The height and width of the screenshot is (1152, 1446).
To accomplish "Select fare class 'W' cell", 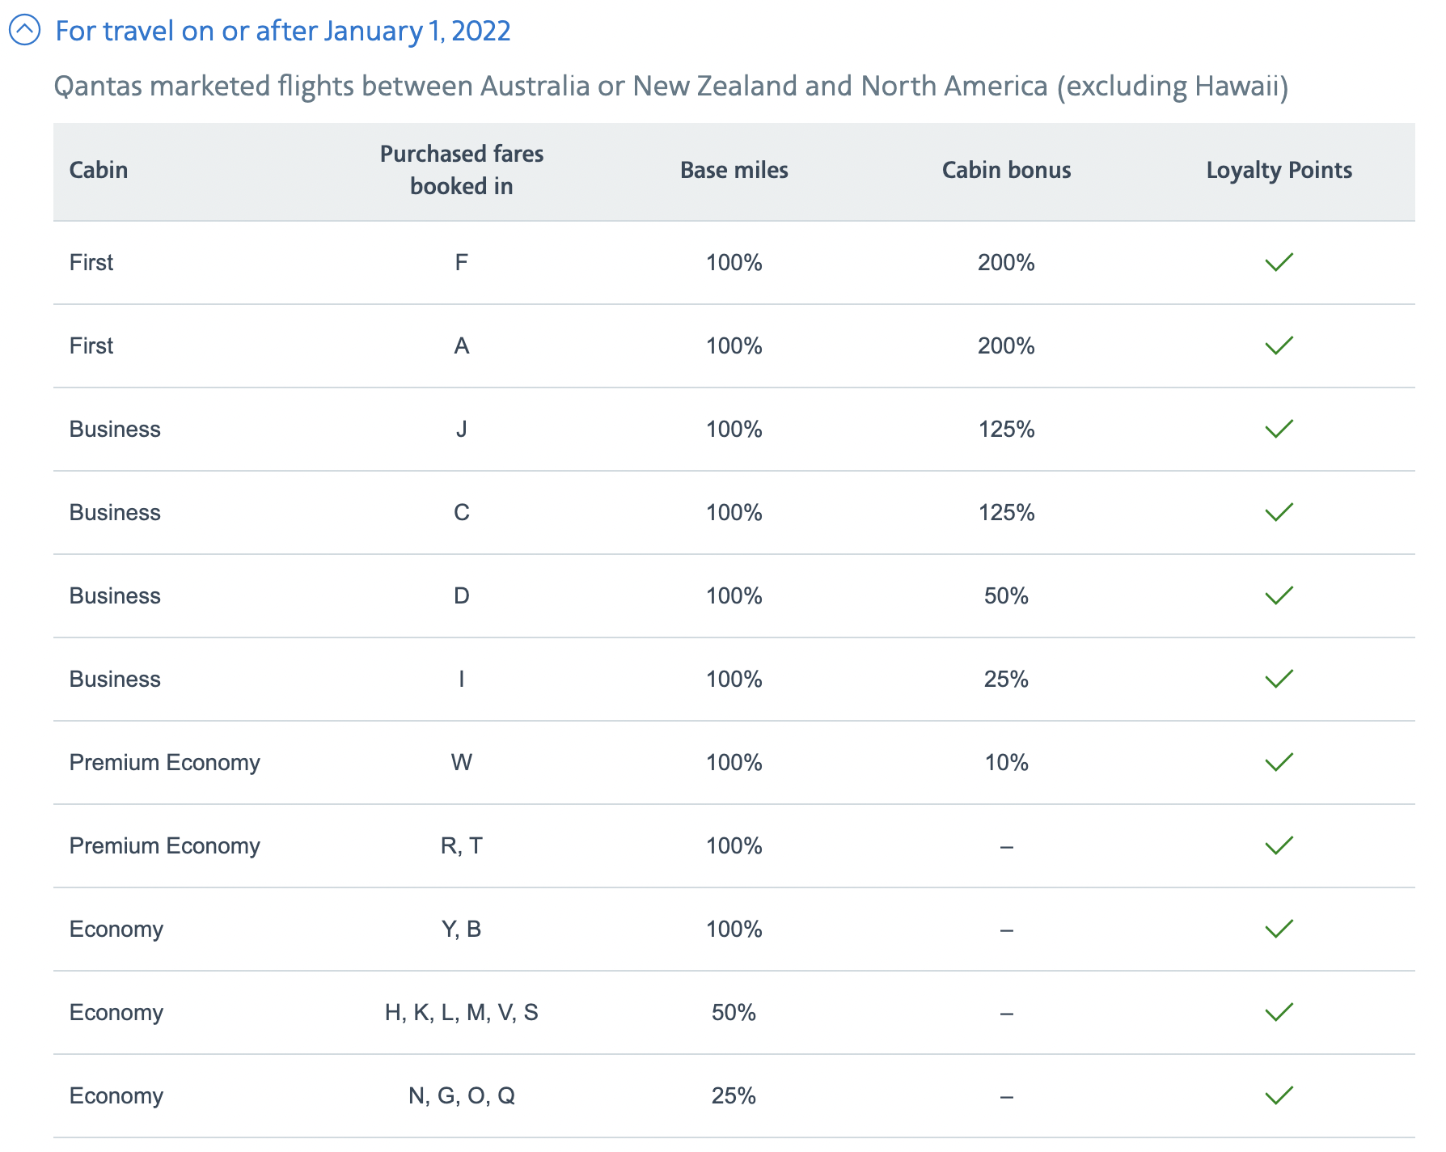I will tap(461, 762).
